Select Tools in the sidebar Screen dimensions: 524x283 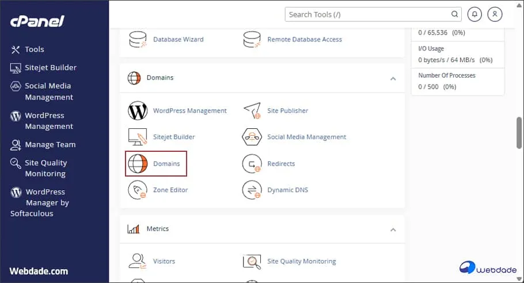pyautogui.click(x=34, y=49)
